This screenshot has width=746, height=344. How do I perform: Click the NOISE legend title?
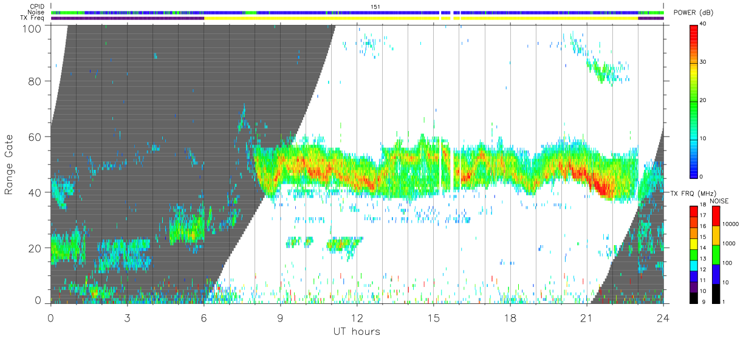coord(719,201)
